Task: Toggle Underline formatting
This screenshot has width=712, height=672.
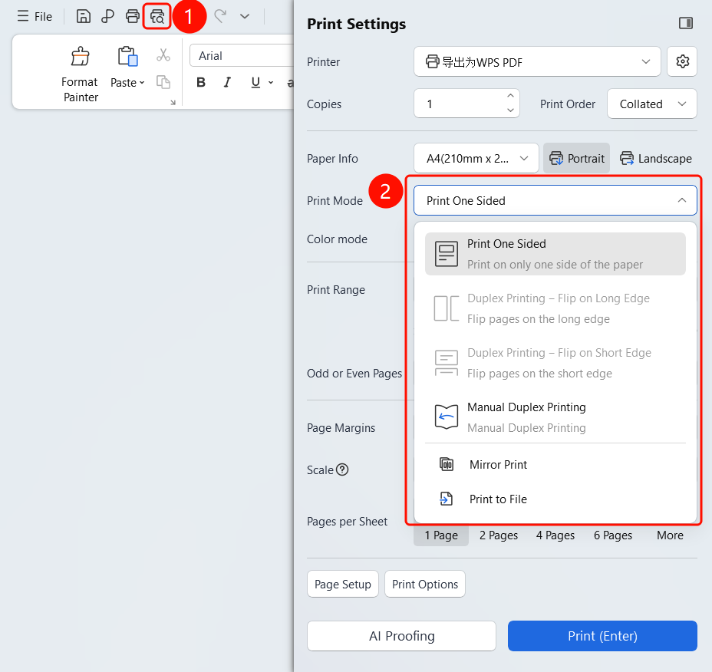Action: (x=255, y=82)
